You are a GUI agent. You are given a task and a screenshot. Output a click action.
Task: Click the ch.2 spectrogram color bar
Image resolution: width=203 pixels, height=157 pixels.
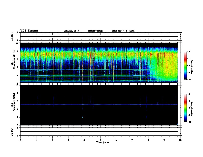pos(186,108)
